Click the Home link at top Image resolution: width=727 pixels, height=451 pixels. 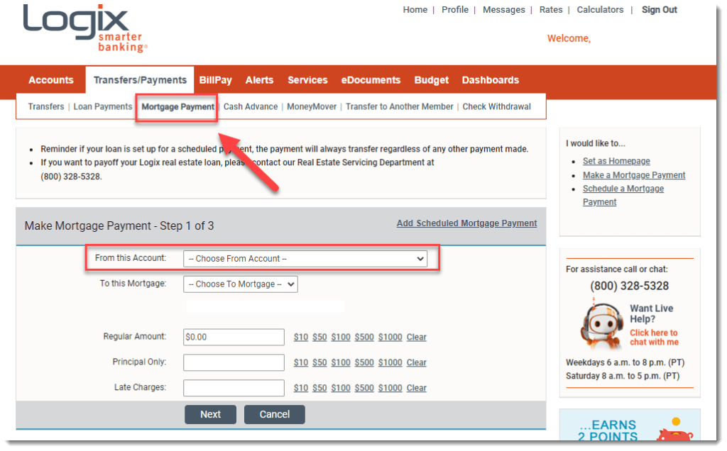pos(415,10)
